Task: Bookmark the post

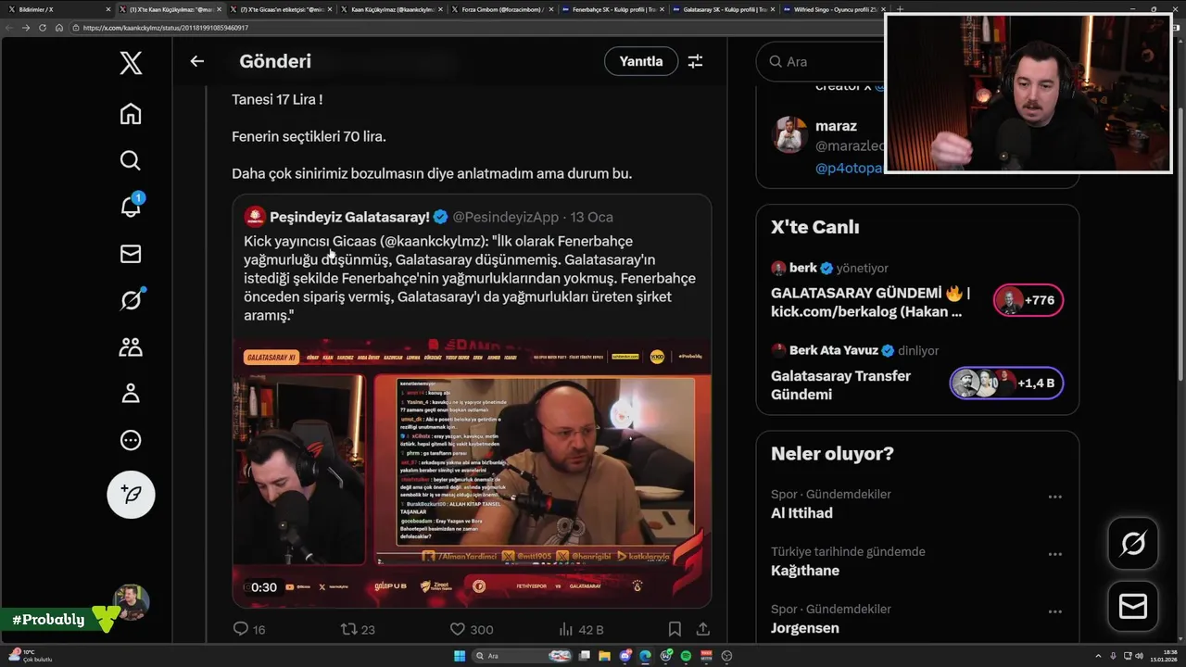Action: pos(675,629)
